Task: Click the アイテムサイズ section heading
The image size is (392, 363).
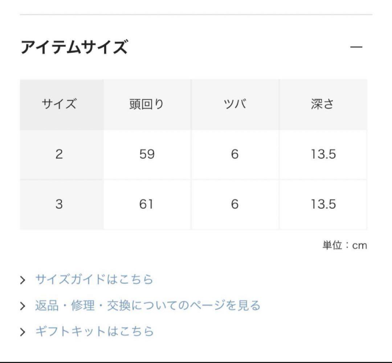Action: 74,48
